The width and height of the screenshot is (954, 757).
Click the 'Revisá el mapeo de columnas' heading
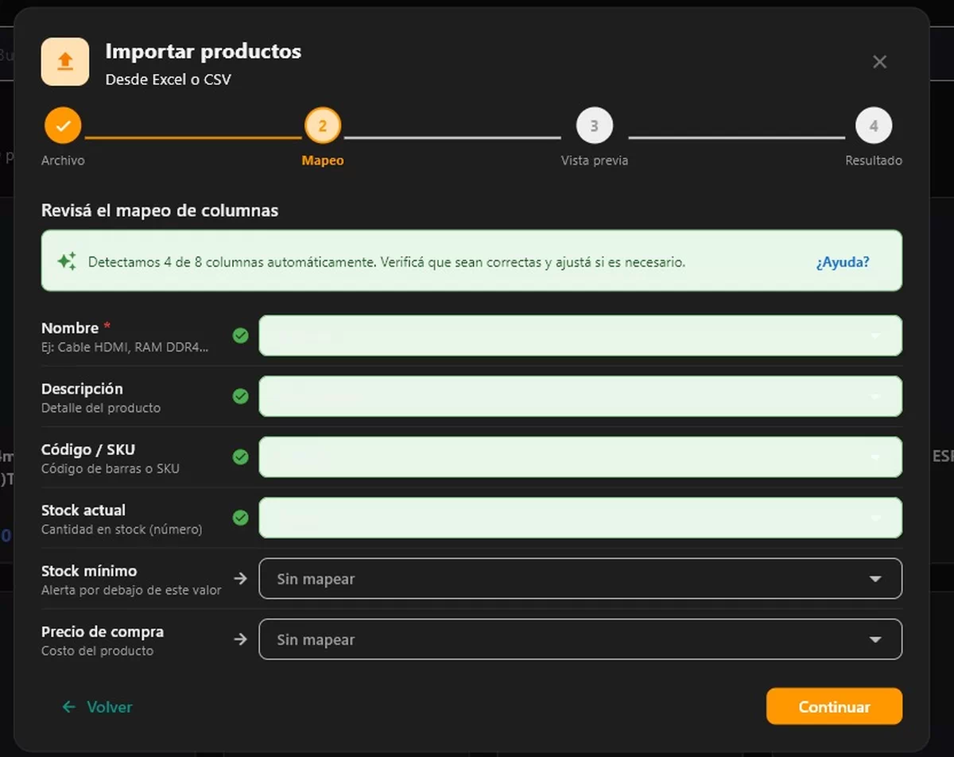click(160, 211)
